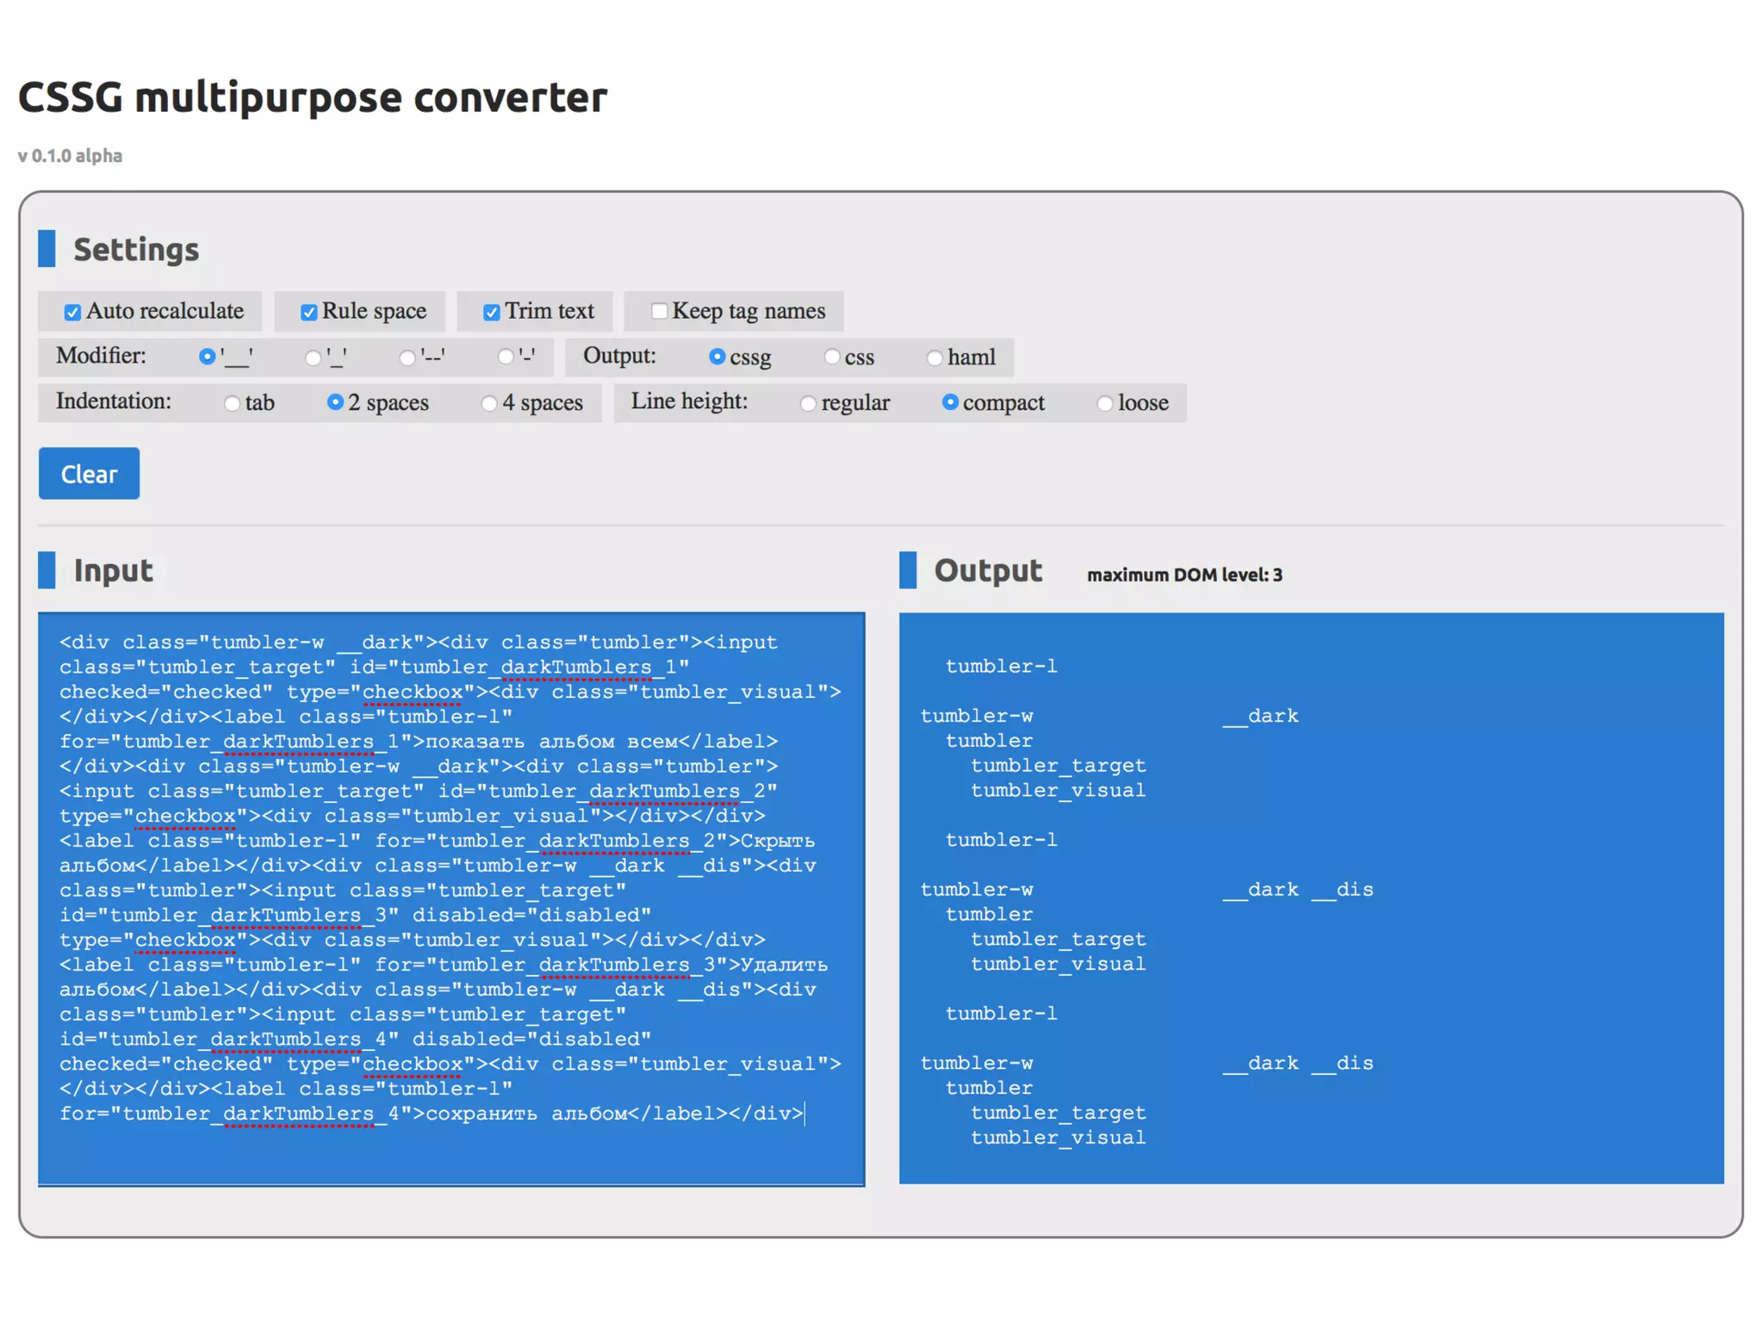Click the Output result text area
The height and width of the screenshot is (1323, 1764).
tap(1310, 896)
